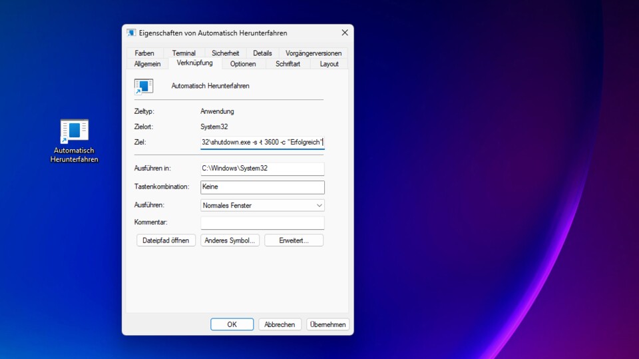639x359 pixels.
Task: Click the Anderes Symbol button
Action: click(x=230, y=240)
